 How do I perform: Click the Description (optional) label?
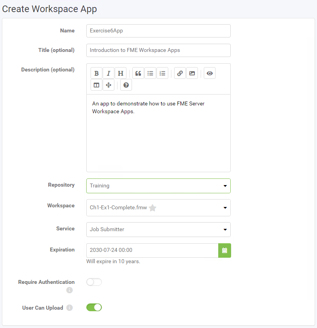click(48, 70)
